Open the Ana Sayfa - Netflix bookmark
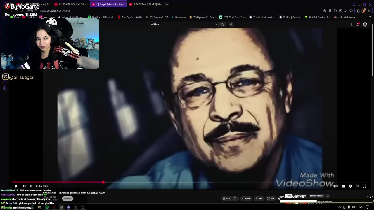 pyautogui.click(x=130, y=17)
